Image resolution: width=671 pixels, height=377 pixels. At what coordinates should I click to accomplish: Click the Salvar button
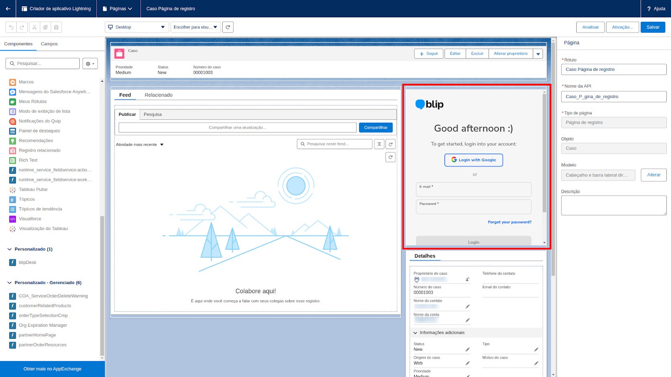pyautogui.click(x=653, y=27)
